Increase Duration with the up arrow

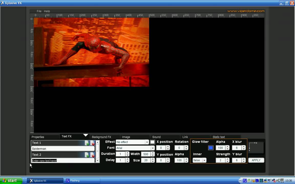(127, 153)
